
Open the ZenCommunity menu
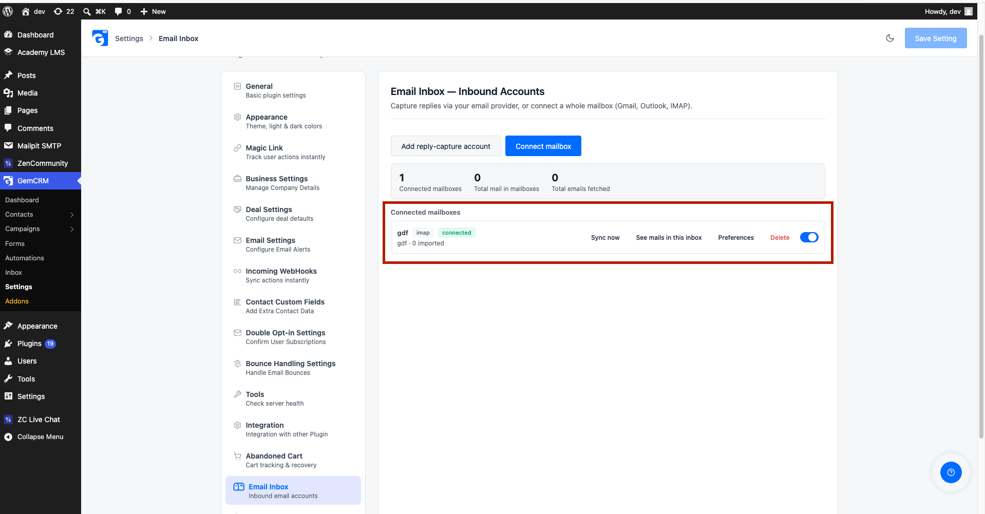point(41,163)
